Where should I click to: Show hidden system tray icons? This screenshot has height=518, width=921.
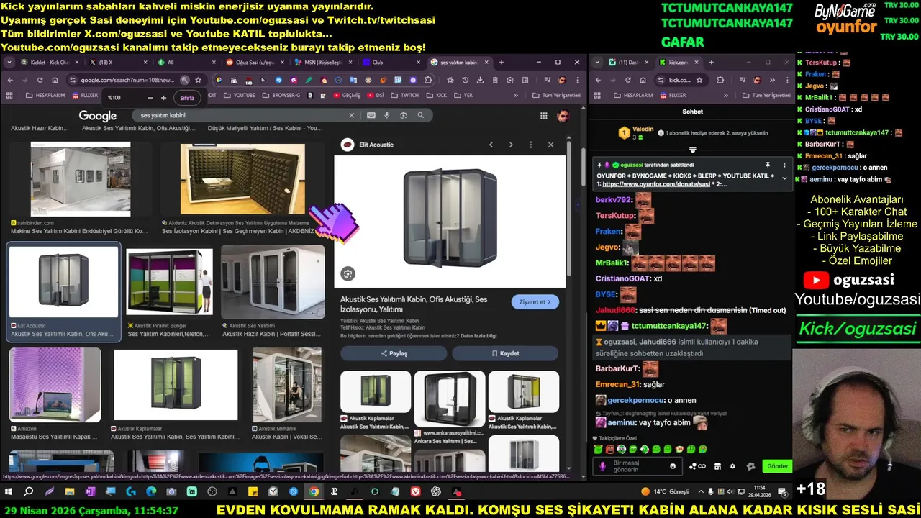tap(700, 492)
